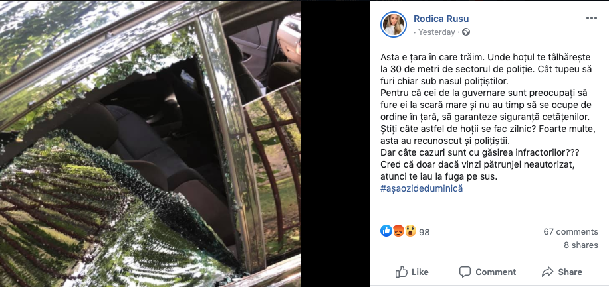Show the 98 reactions list
The height and width of the screenshot is (287, 609).
(424, 233)
